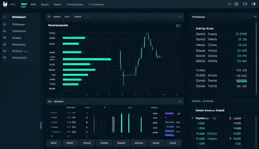Click the sixth button in the bottom button row
The height and width of the screenshot is (149, 259).
(139, 143)
